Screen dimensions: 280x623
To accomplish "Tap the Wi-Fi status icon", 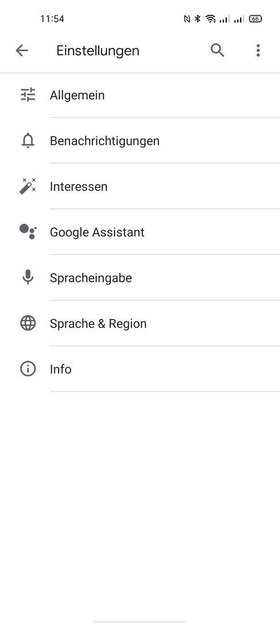I will [211, 18].
